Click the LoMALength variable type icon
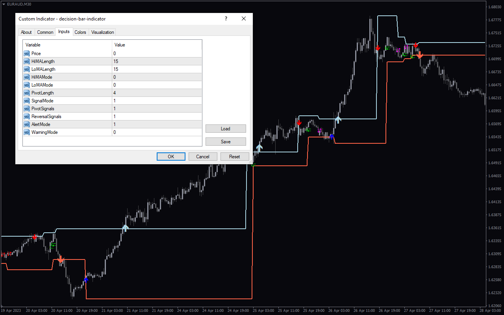 (27, 69)
